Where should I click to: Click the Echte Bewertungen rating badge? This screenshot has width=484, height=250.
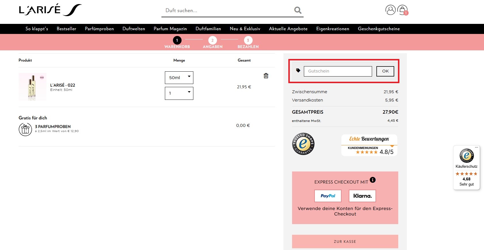coord(369,145)
